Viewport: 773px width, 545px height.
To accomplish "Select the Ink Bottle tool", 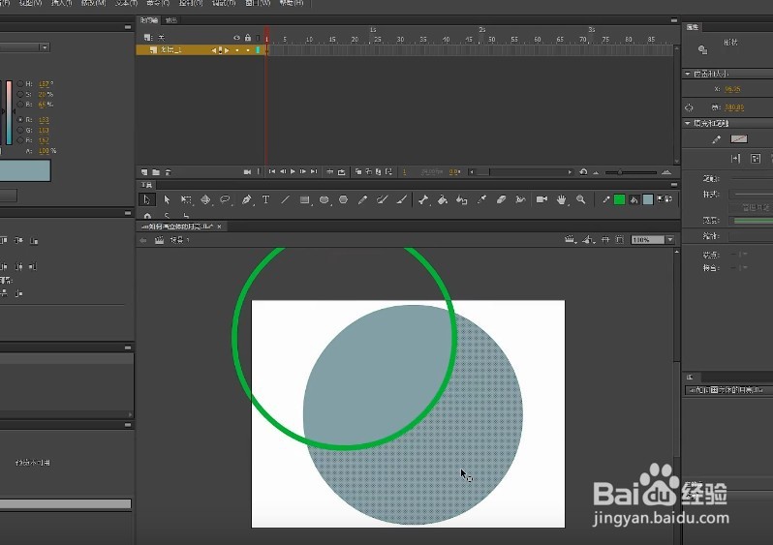I will (x=461, y=199).
